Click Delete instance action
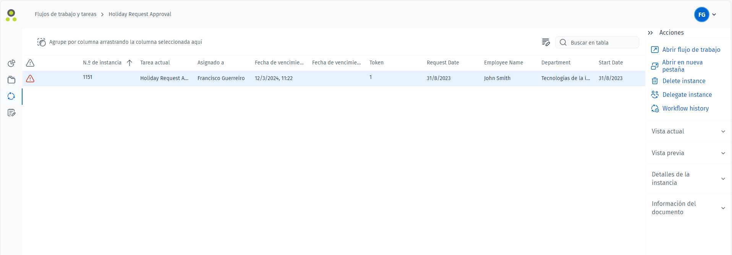The image size is (732, 255). (x=683, y=81)
